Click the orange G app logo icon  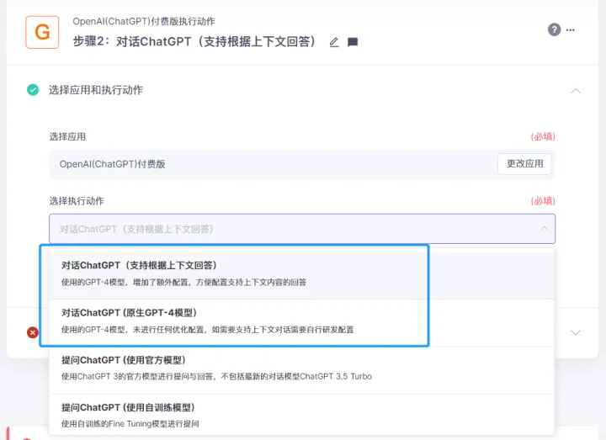coord(42,32)
